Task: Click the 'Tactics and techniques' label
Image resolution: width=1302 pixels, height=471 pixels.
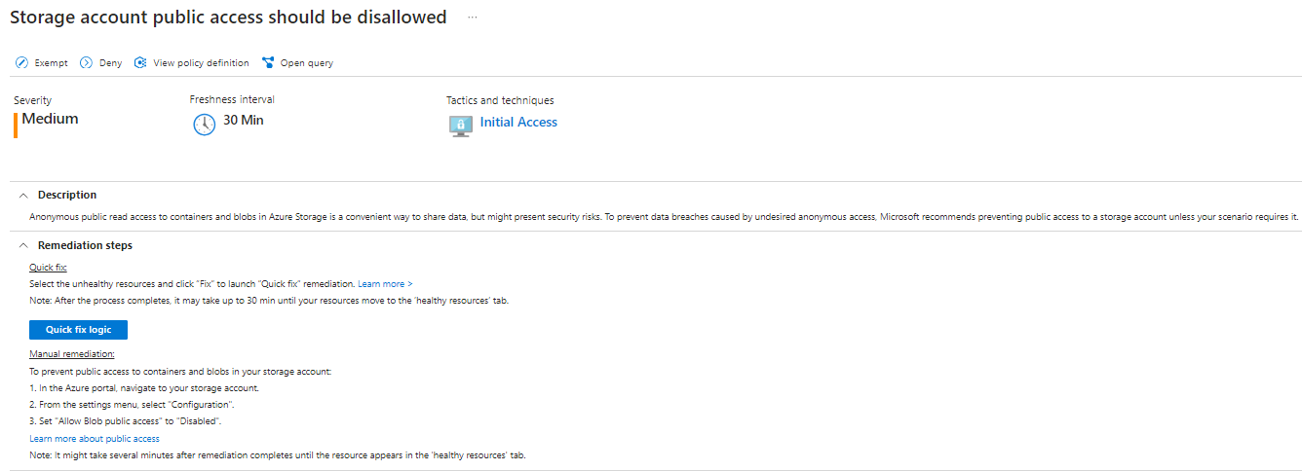Action: click(x=500, y=100)
